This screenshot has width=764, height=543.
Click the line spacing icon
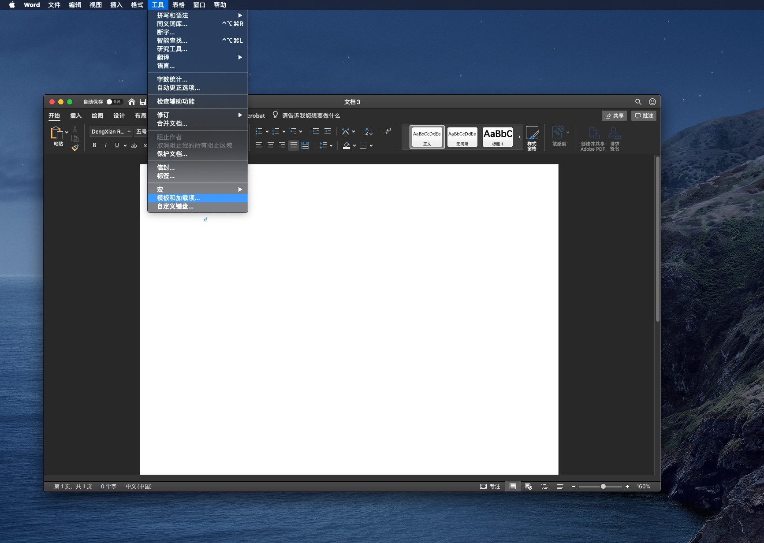click(x=323, y=145)
